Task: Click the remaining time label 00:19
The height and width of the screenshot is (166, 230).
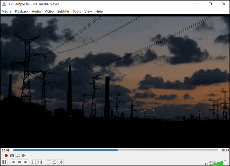Action: click(x=225, y=150)
